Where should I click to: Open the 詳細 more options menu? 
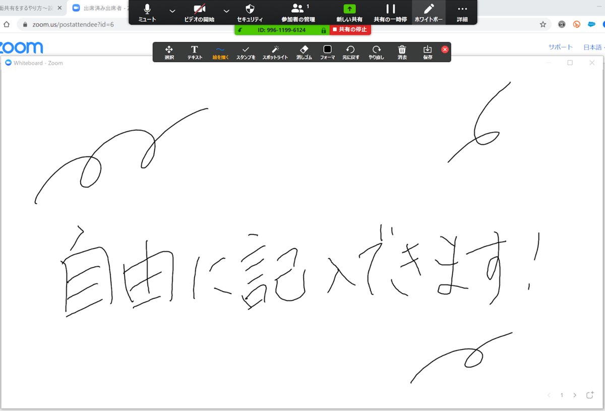[462, 13]
